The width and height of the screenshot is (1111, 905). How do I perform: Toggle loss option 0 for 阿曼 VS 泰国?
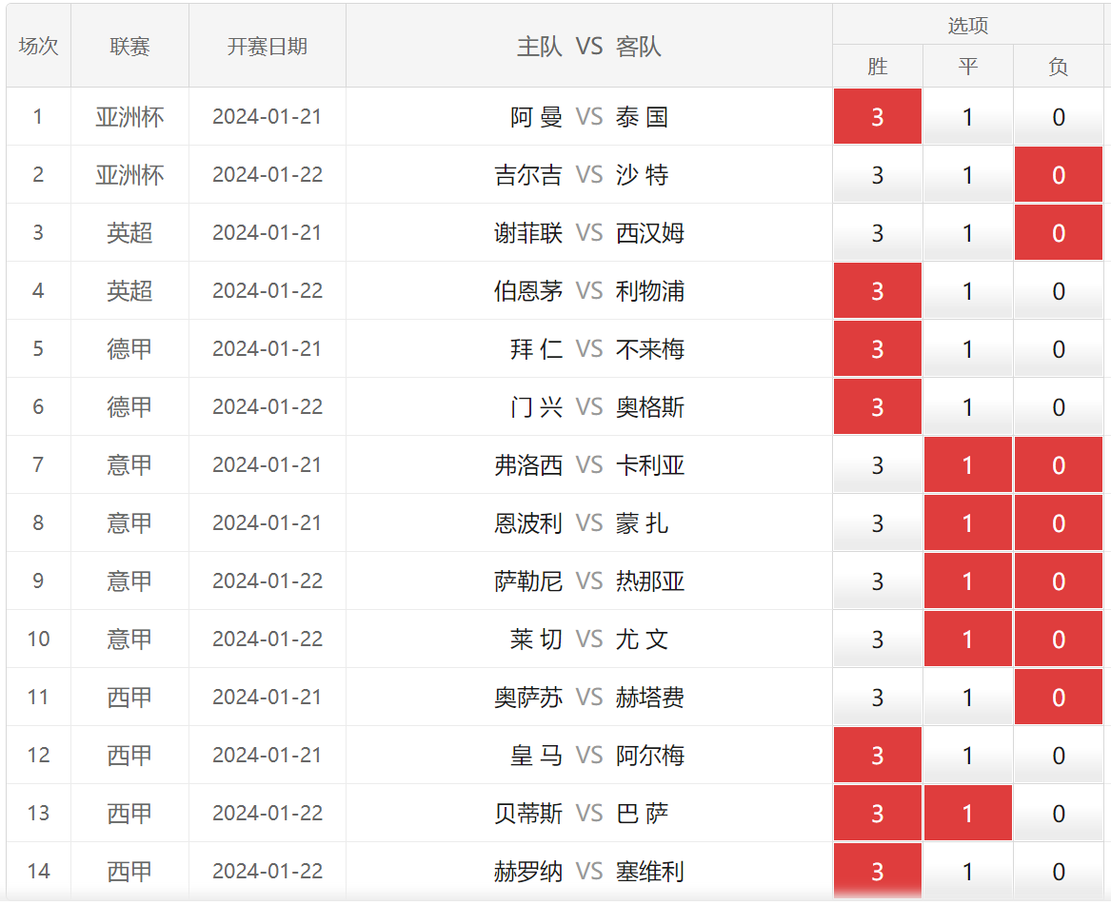tap(1059, 116)
